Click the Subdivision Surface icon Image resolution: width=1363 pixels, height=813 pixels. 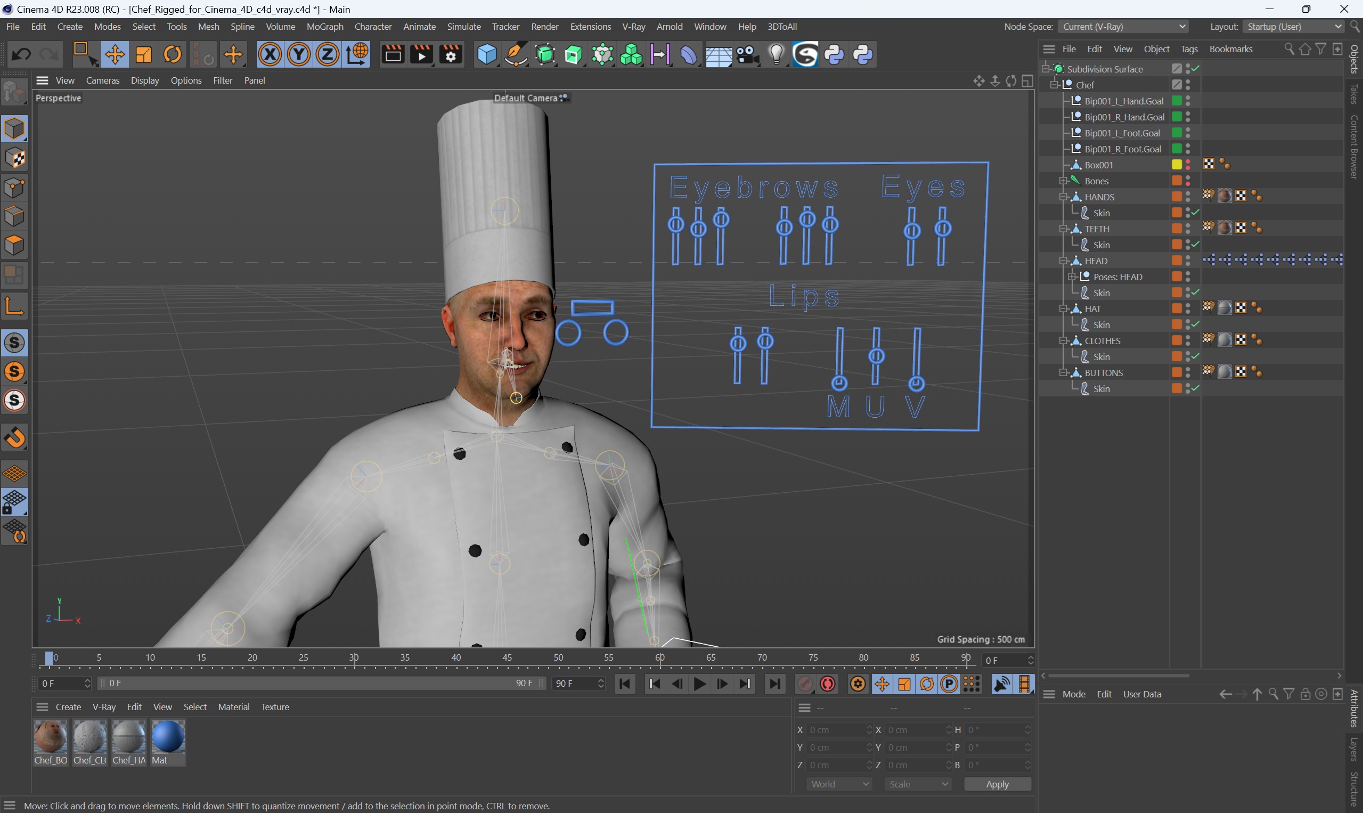[x=1063, y=69]
